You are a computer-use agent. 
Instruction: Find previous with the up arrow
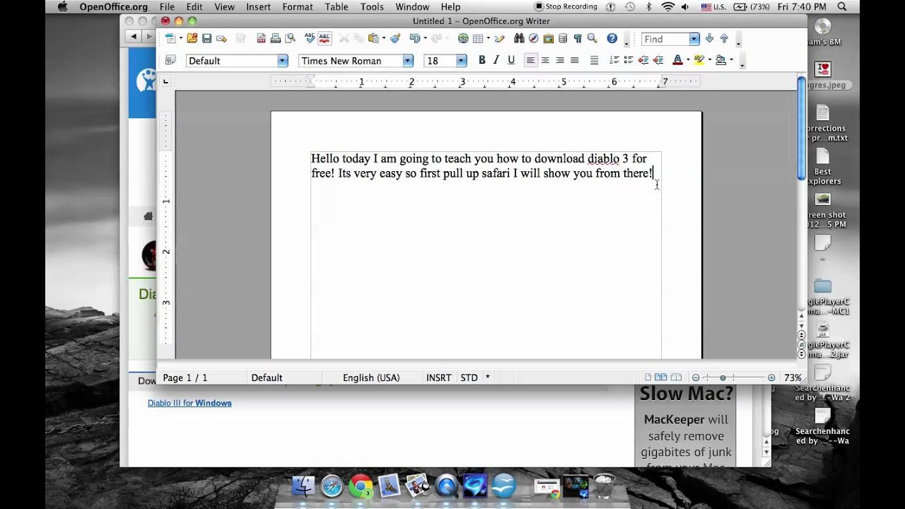(724, 38)
